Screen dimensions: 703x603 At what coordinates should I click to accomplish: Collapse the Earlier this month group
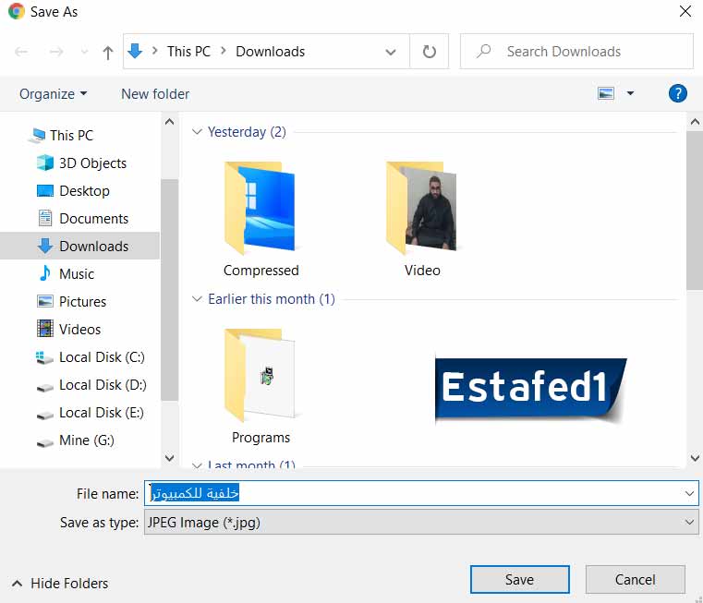point(197,299)
